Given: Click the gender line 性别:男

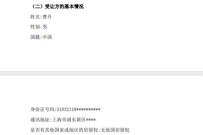Looking at the screenshot, I should [38, 27].
